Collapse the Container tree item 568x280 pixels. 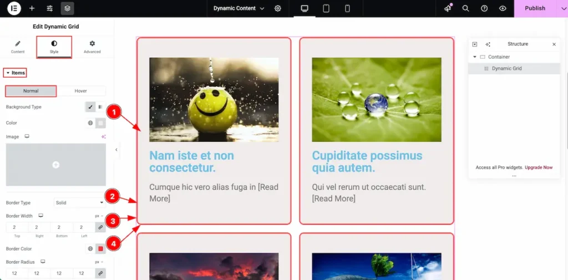(475, 57)
